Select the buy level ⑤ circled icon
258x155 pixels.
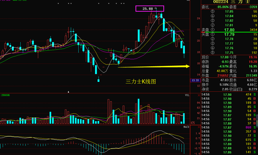point(212,53)
